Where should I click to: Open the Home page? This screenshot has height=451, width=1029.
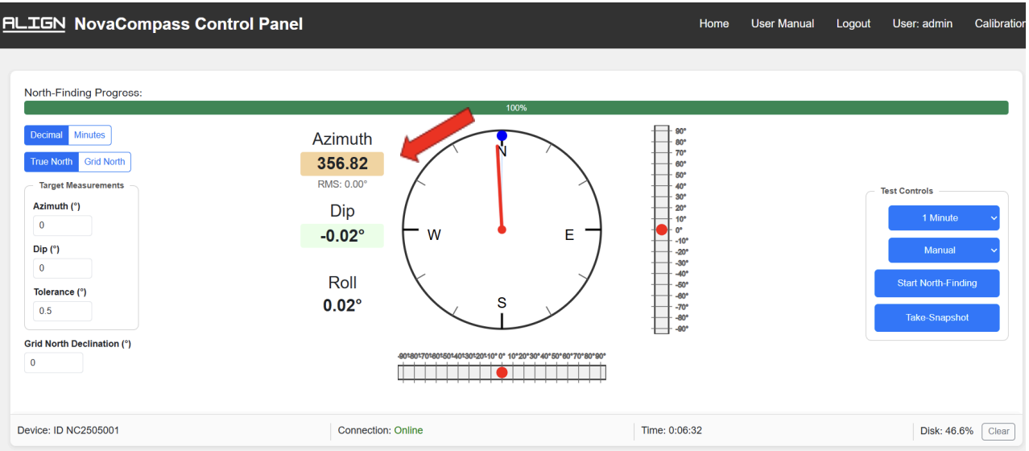(713, 23)
